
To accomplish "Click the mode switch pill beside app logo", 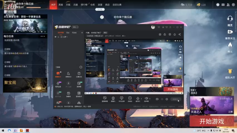I will 75,27.
